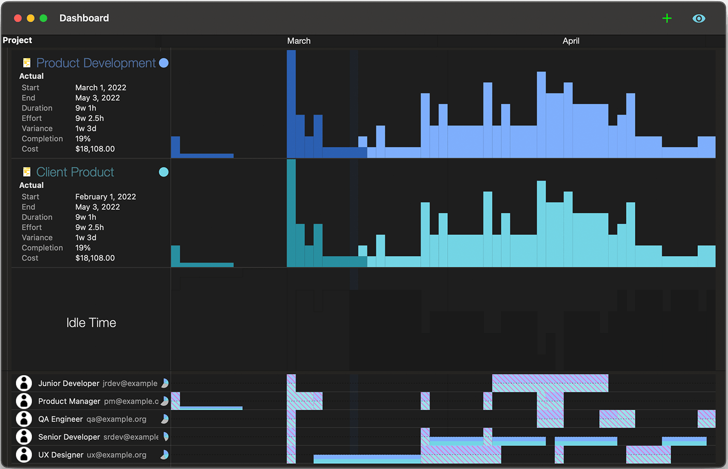This screenshot has height=469, width=728.
Task: Select the Senior Developer avatar icon
Action: [x=24, y=437]
